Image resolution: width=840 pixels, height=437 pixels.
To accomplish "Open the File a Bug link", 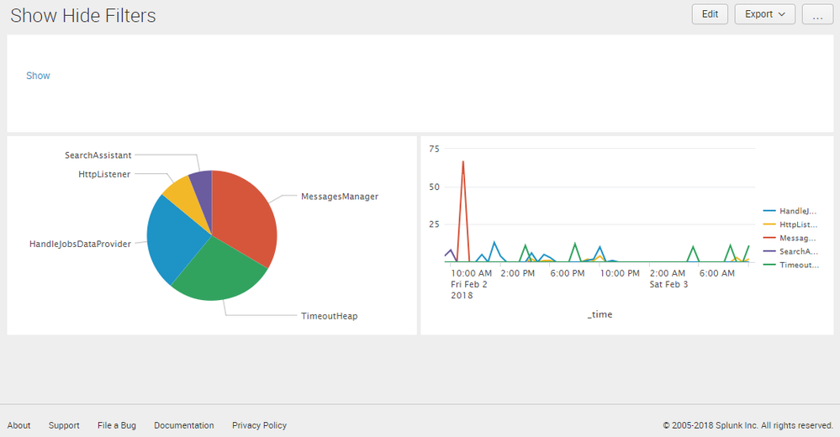I will (117, 425).
